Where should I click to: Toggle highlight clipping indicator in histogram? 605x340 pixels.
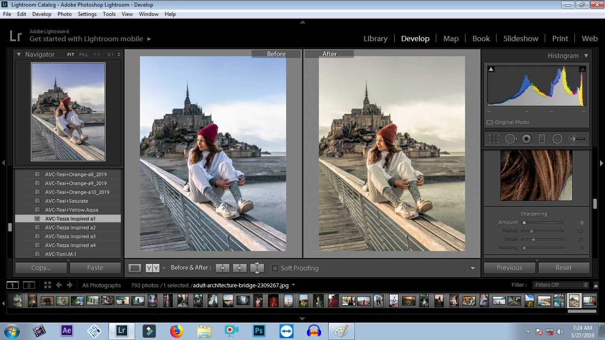click(x=582, y=69)
